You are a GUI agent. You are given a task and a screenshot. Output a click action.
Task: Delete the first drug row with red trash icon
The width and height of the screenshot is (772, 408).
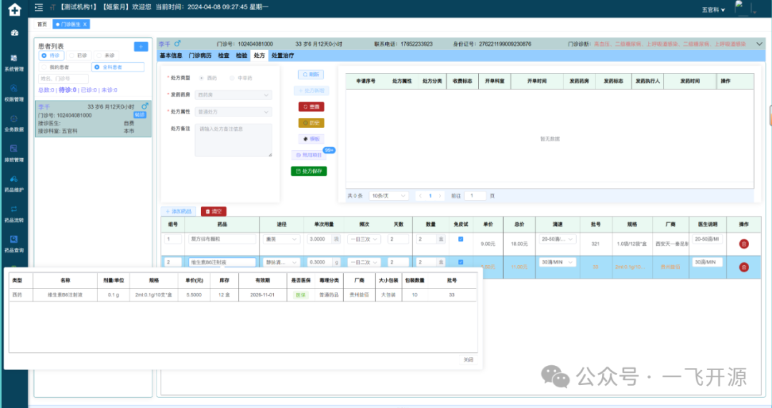click(743, 244)
